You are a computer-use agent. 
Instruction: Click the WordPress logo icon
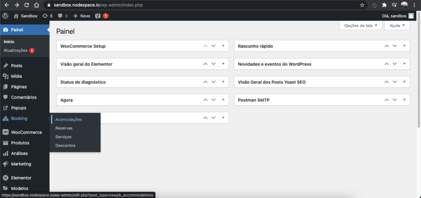tap(6, 16)
